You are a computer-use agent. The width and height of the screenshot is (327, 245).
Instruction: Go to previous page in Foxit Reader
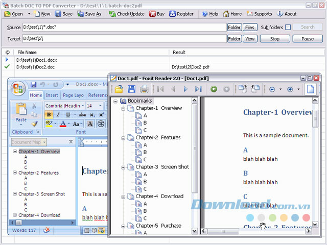point(173,89)
